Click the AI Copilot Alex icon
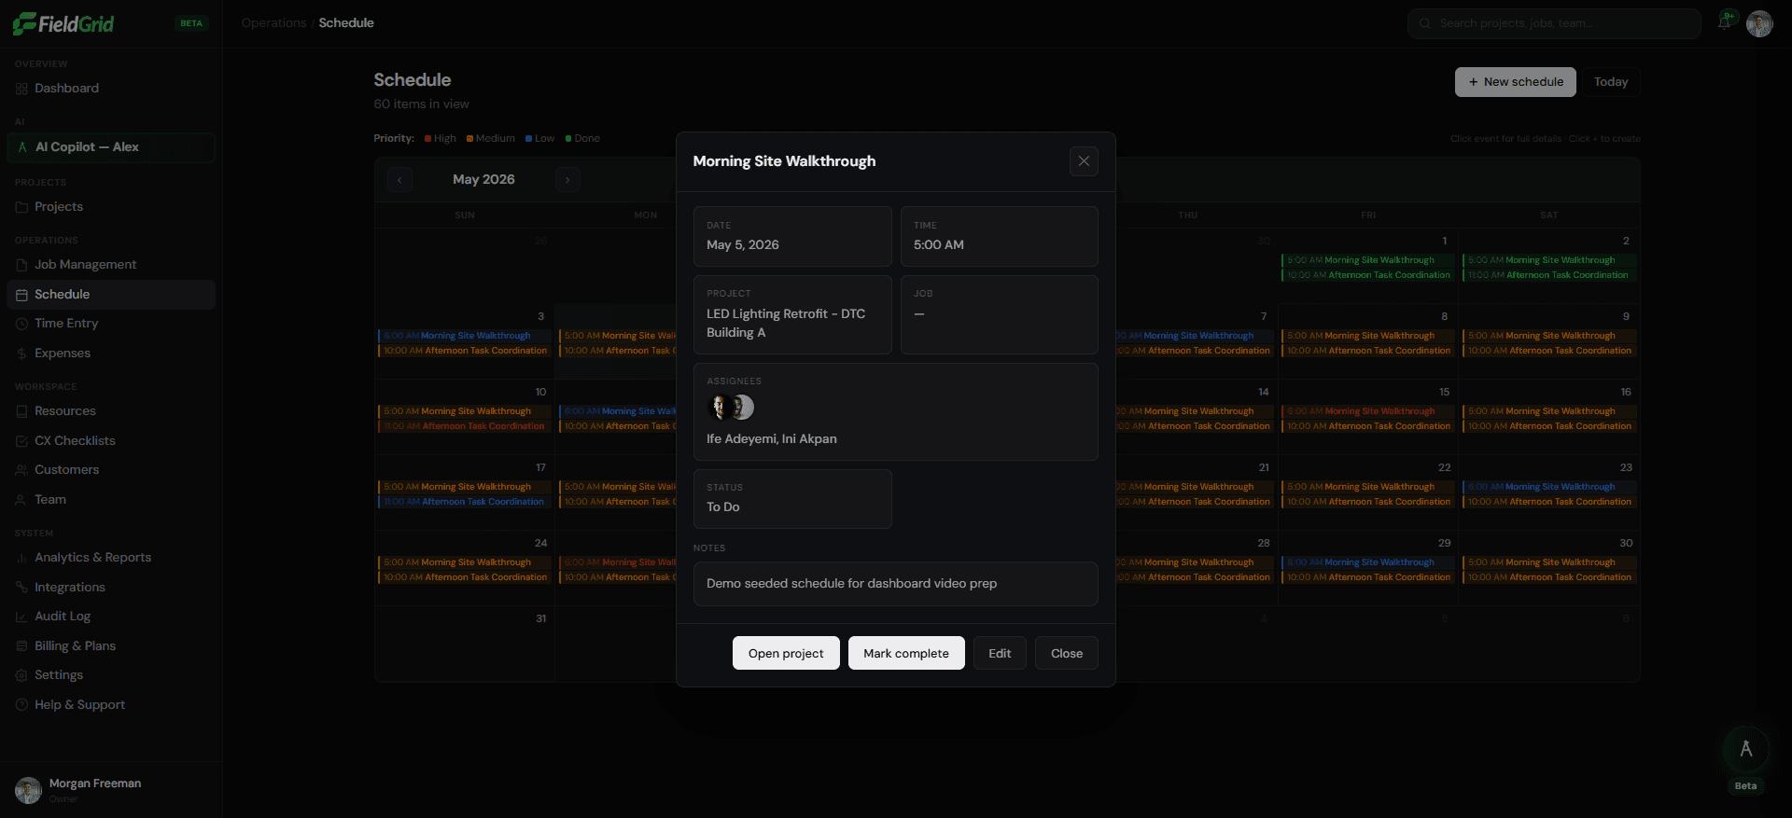The image size is (1792, 818). 22,147
